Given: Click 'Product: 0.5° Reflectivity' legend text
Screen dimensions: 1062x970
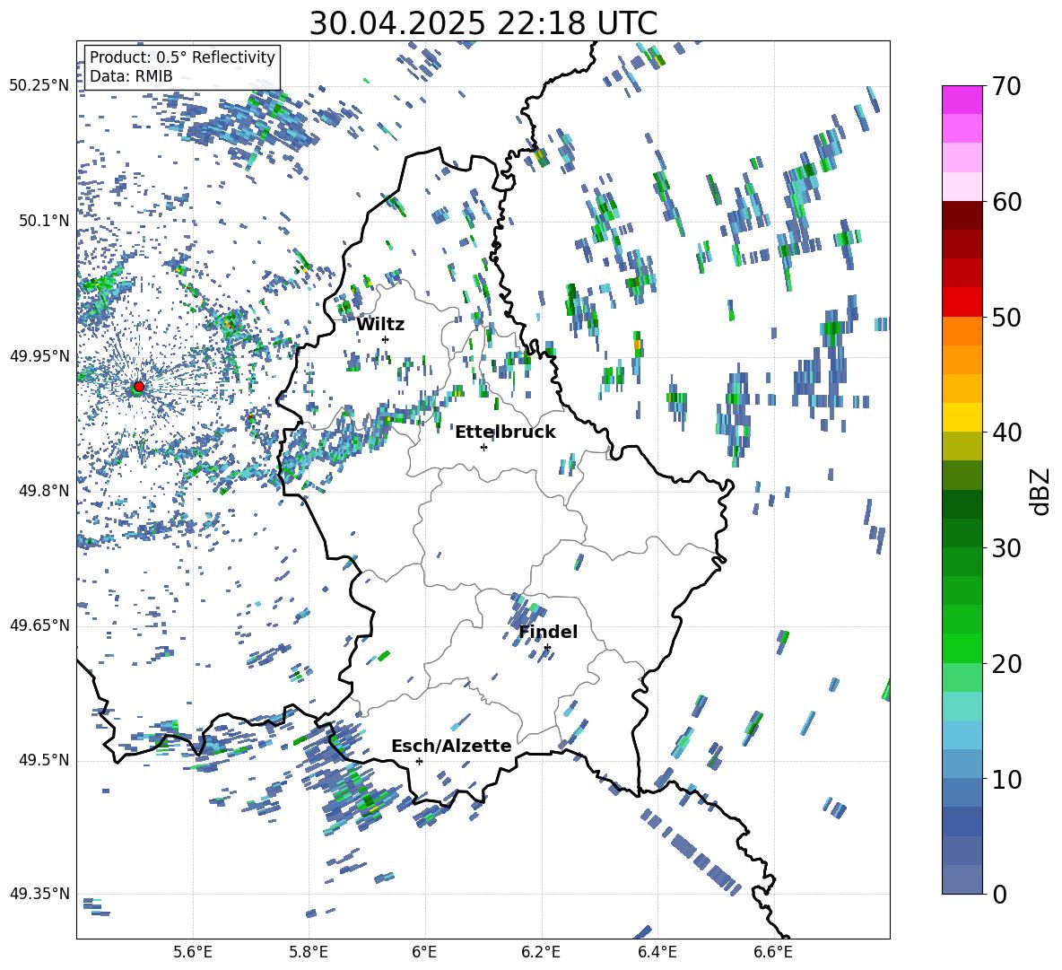Looking at the screenshot, I should (182, 57).
